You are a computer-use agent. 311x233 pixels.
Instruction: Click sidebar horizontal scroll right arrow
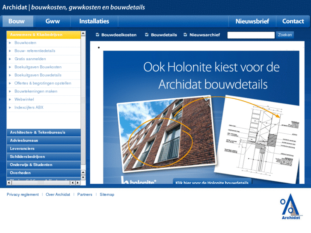tap(78, 183)
